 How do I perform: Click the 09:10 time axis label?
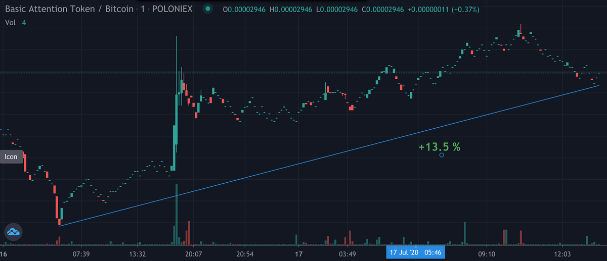pos(487,253)
